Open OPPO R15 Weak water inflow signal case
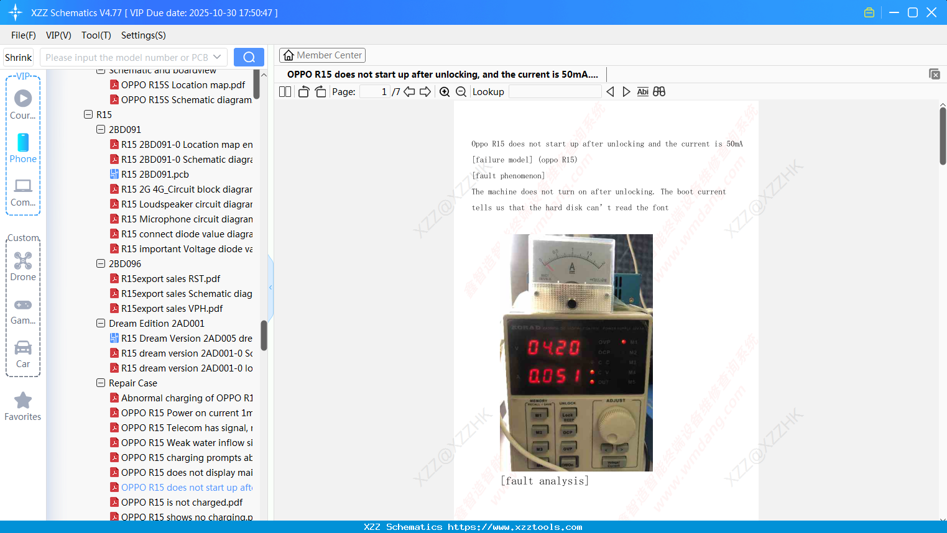 tap(181, 443)
